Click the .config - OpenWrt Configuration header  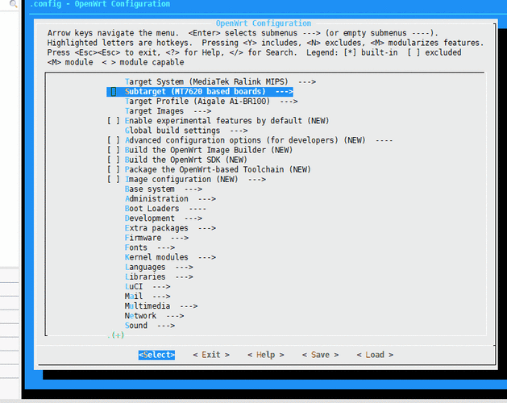[100, 4]
